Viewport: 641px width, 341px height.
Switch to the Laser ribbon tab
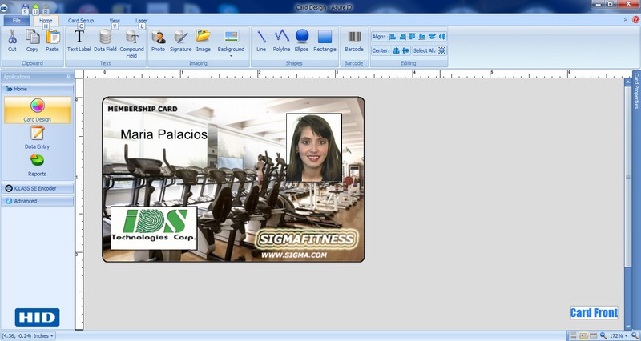click(142, 21)
